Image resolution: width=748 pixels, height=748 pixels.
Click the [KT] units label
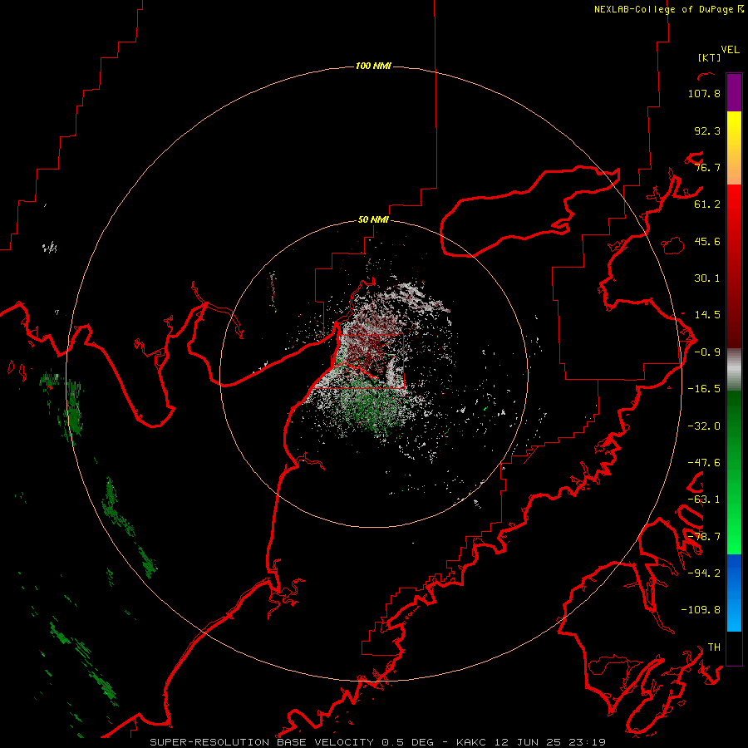click(709, 57)
